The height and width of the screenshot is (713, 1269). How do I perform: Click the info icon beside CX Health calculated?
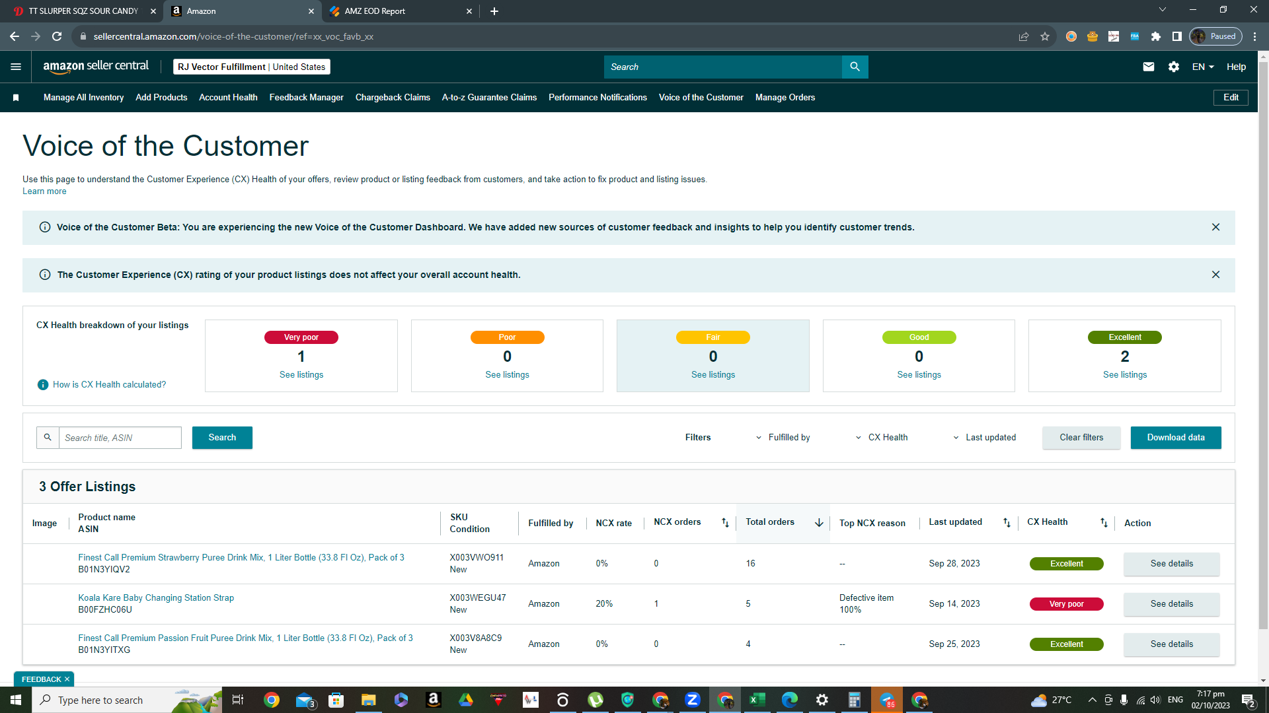coord(43,385)
